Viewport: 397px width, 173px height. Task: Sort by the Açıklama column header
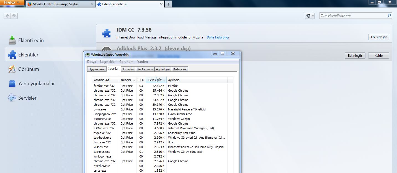[x=197, y=80]
